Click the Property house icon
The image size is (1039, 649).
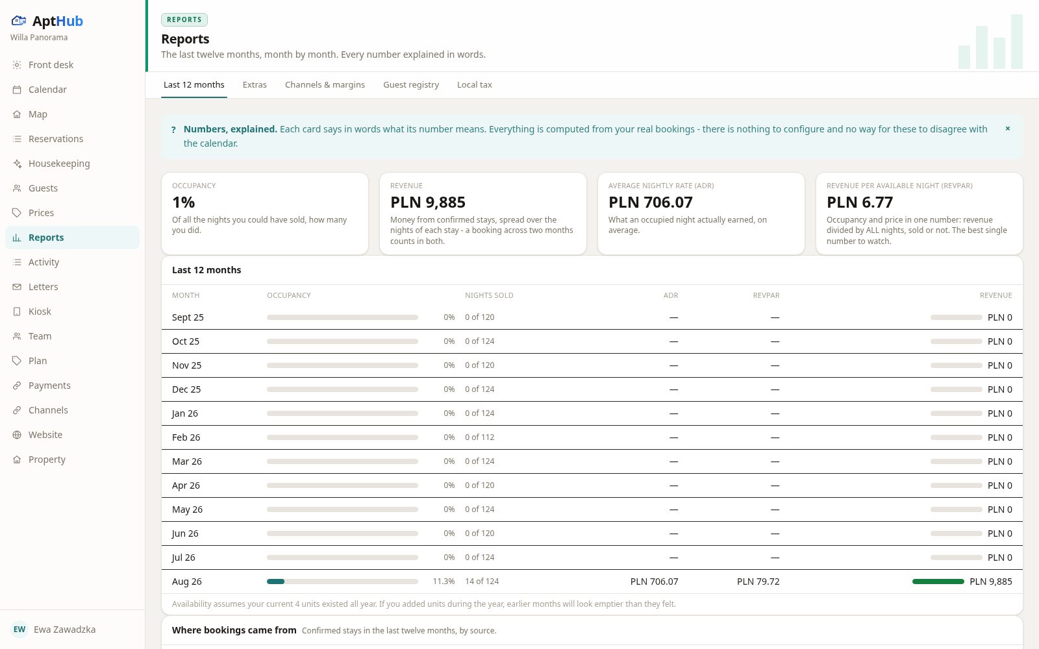[17, 459]
